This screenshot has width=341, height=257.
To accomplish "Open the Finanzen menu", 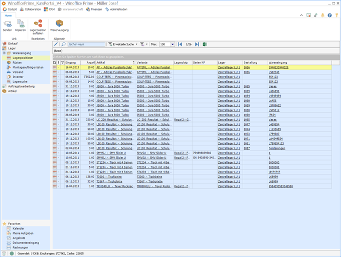I will (94, 9).
